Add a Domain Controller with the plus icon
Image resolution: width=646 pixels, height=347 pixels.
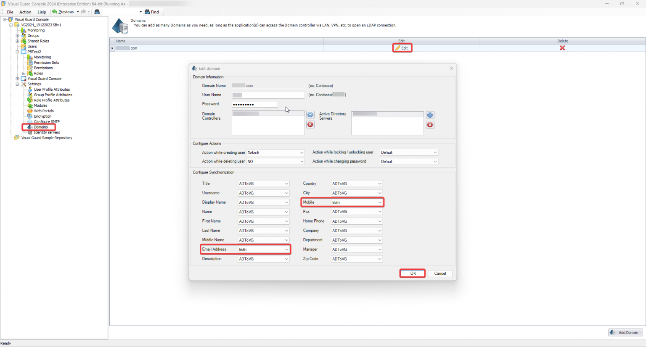(310, 115)
